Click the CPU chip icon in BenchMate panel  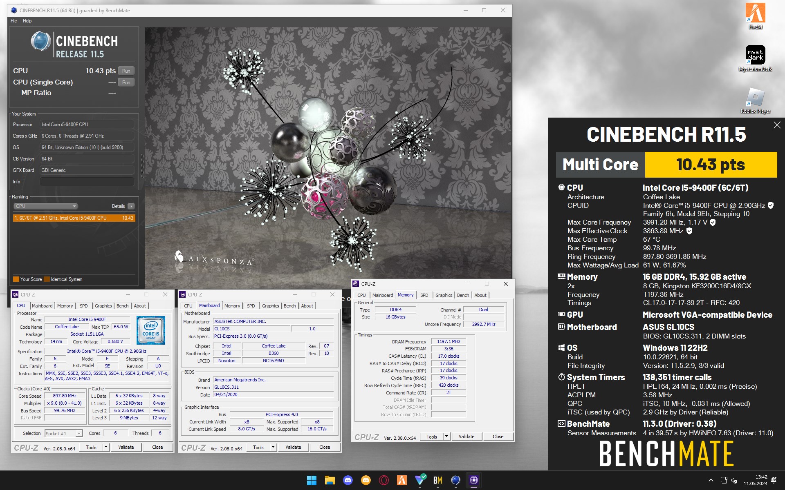point(561,187)
